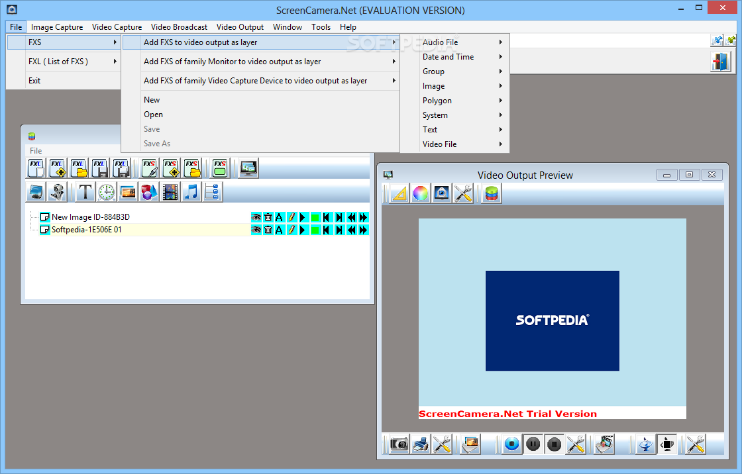
Task: Open an FXS file via folder icon
Action: [x=192, y=168]
